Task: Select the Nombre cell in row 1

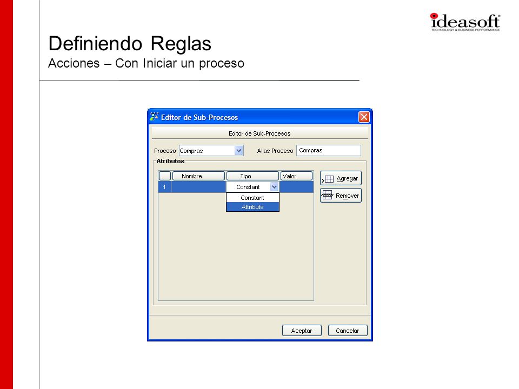Action: pos(198,187)
